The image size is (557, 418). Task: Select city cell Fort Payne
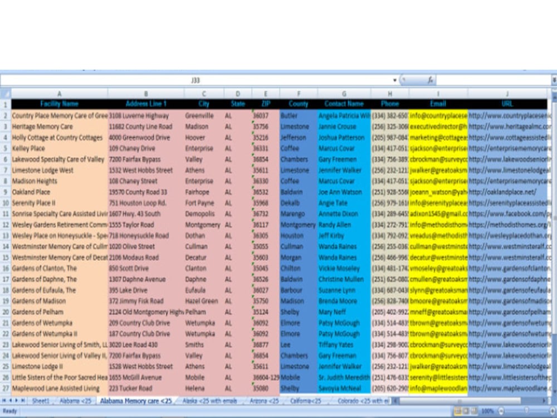(204, 203)
